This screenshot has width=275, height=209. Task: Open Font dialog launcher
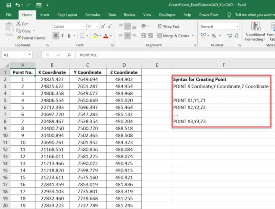[112, 45]
